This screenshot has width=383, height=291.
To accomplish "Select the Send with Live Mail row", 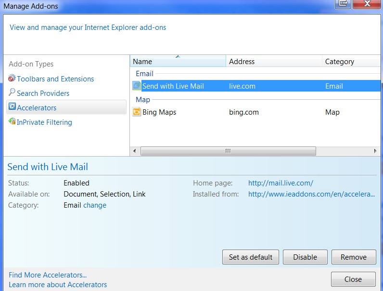I will click(255, 86).
